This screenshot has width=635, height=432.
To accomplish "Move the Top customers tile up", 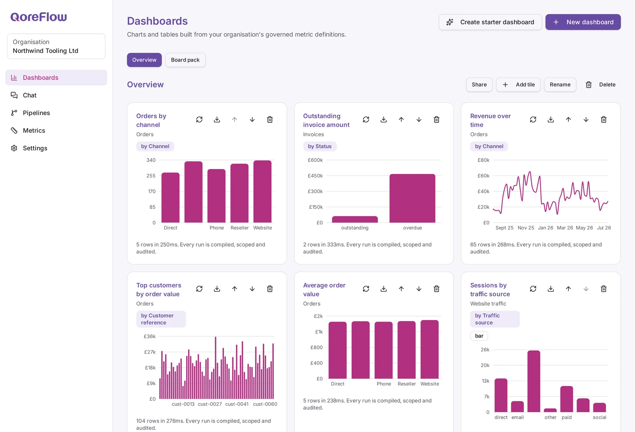I will pyautogui.click(x=235, y=289).
